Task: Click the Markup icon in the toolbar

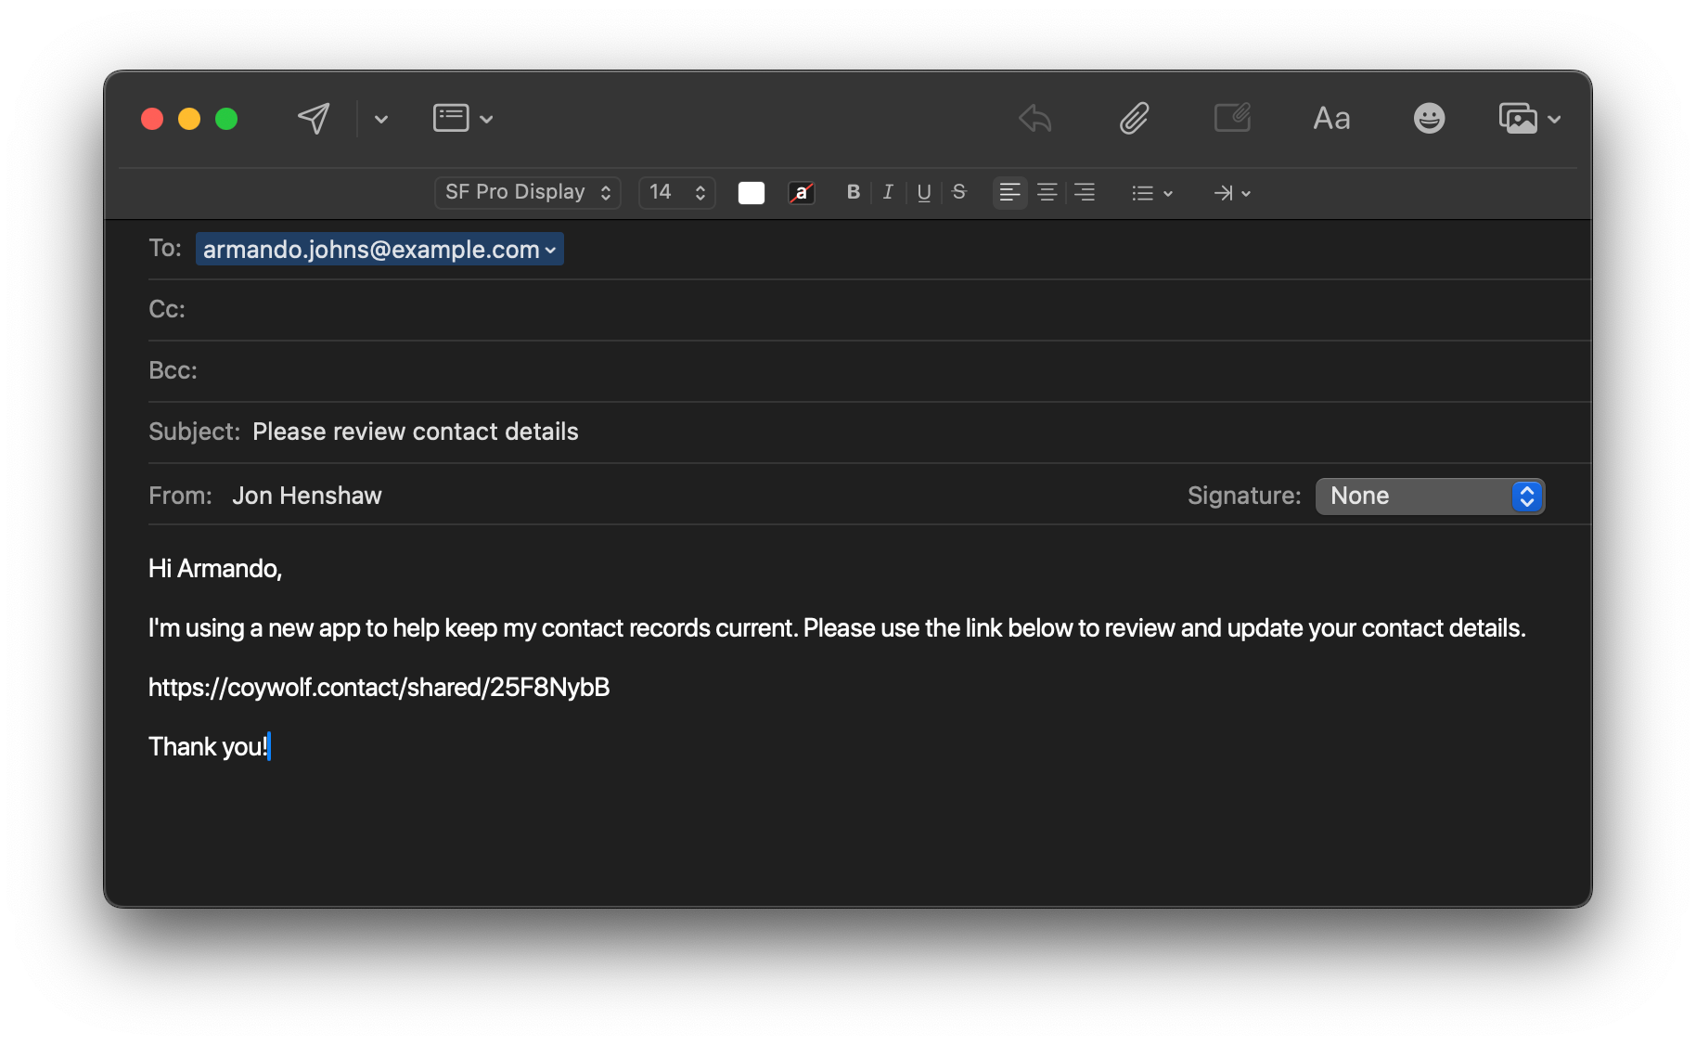Action: [1232, 118]
